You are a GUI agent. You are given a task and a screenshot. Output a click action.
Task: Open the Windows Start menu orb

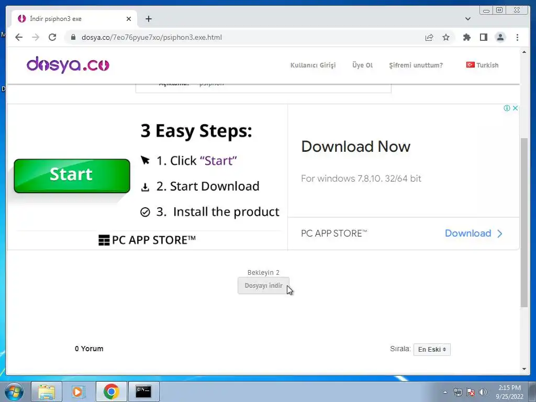click(14, 392)
